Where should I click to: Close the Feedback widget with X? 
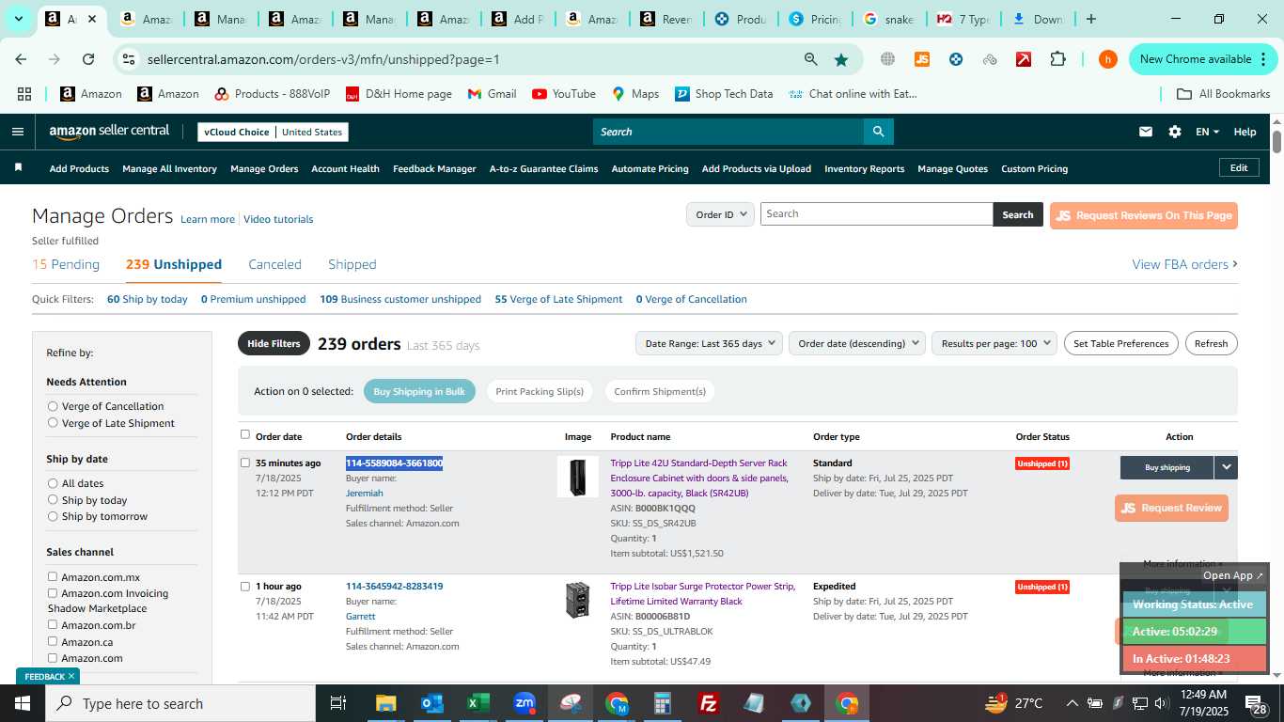pos(70,676)
